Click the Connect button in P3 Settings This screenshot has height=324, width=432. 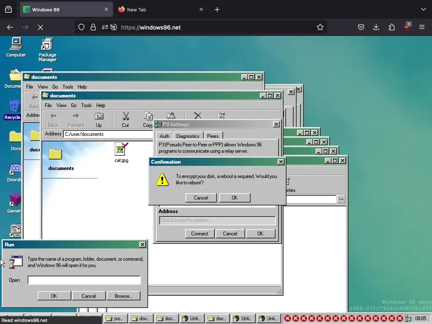point(200,234)
